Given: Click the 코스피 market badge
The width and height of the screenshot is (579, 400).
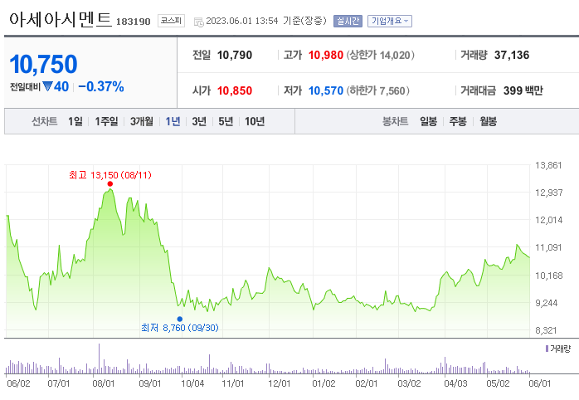Looking at the screenshot, I should tap(171, 21).
